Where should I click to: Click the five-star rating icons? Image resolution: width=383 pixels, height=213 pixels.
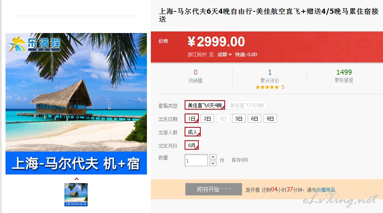pos(267,87)
